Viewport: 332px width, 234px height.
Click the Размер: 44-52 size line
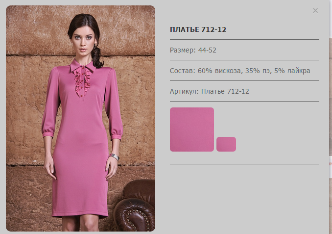(x=193, y=50)
